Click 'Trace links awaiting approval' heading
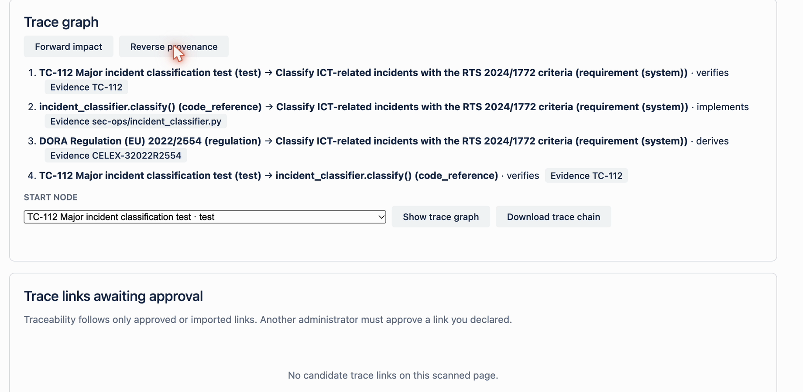Image resolution: width=803 pixels, height=392 pixels. (113, 296)
